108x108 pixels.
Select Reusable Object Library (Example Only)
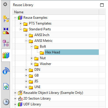(x=53, y=93)
